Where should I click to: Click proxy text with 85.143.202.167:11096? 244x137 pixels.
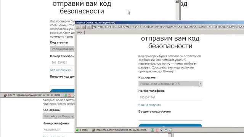point(122,130)
